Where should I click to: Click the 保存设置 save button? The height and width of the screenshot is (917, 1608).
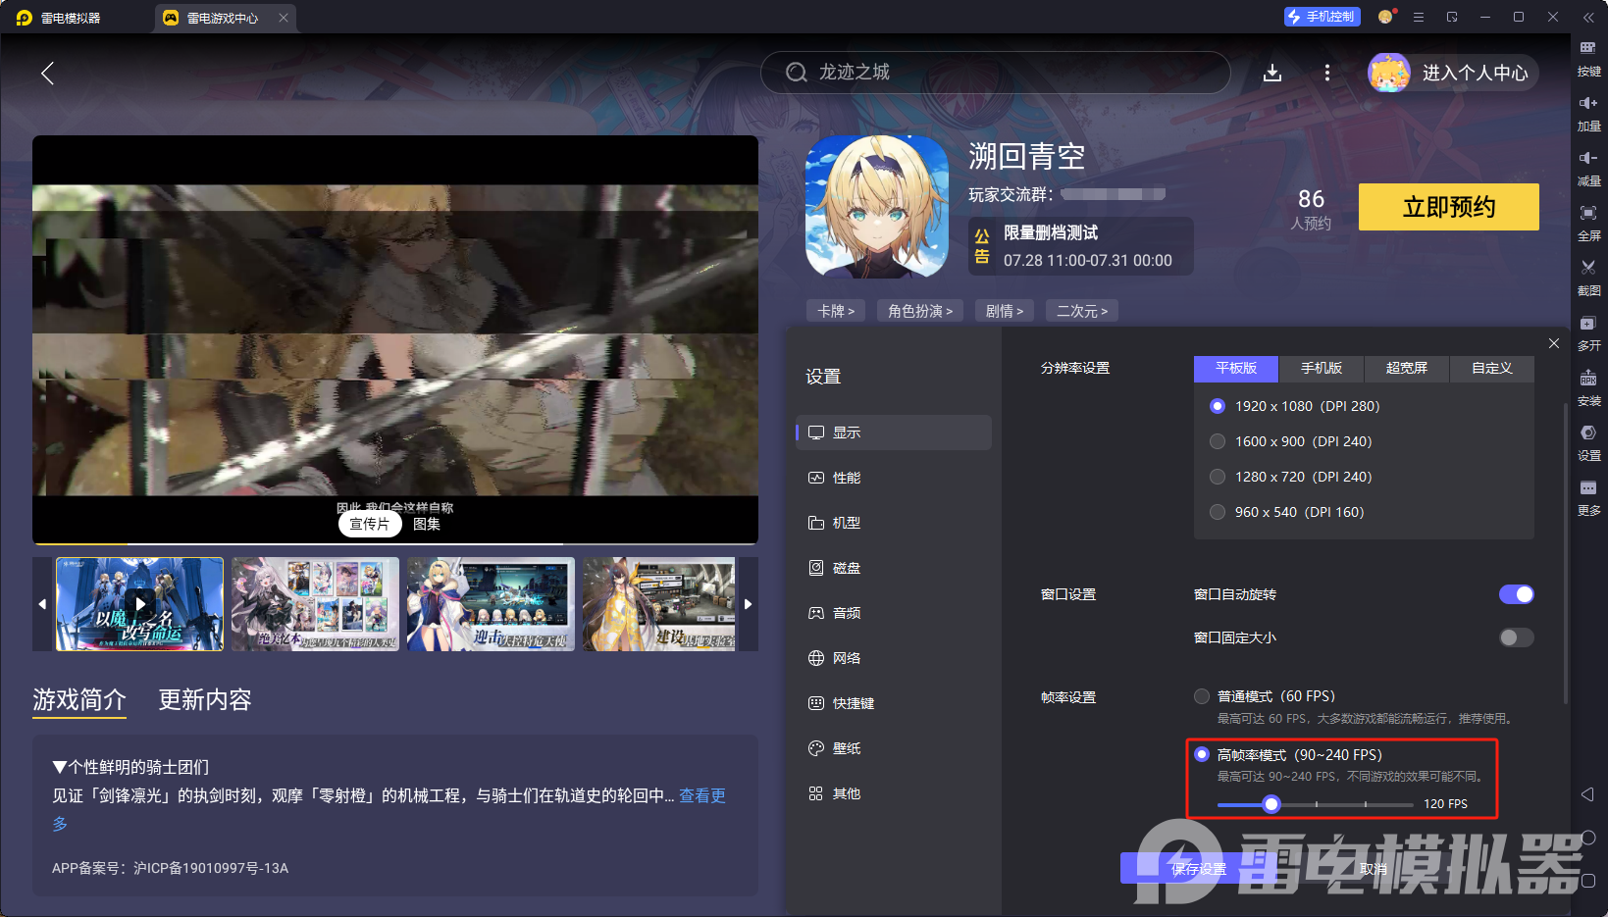click(1199, 869)
